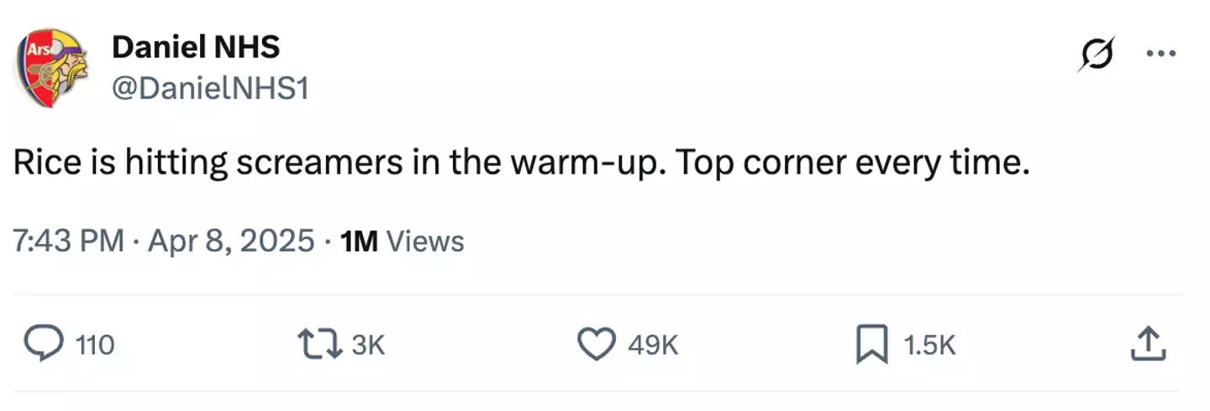
Task: Click the 1.5K bookmarks count
Action: [930, 345]
